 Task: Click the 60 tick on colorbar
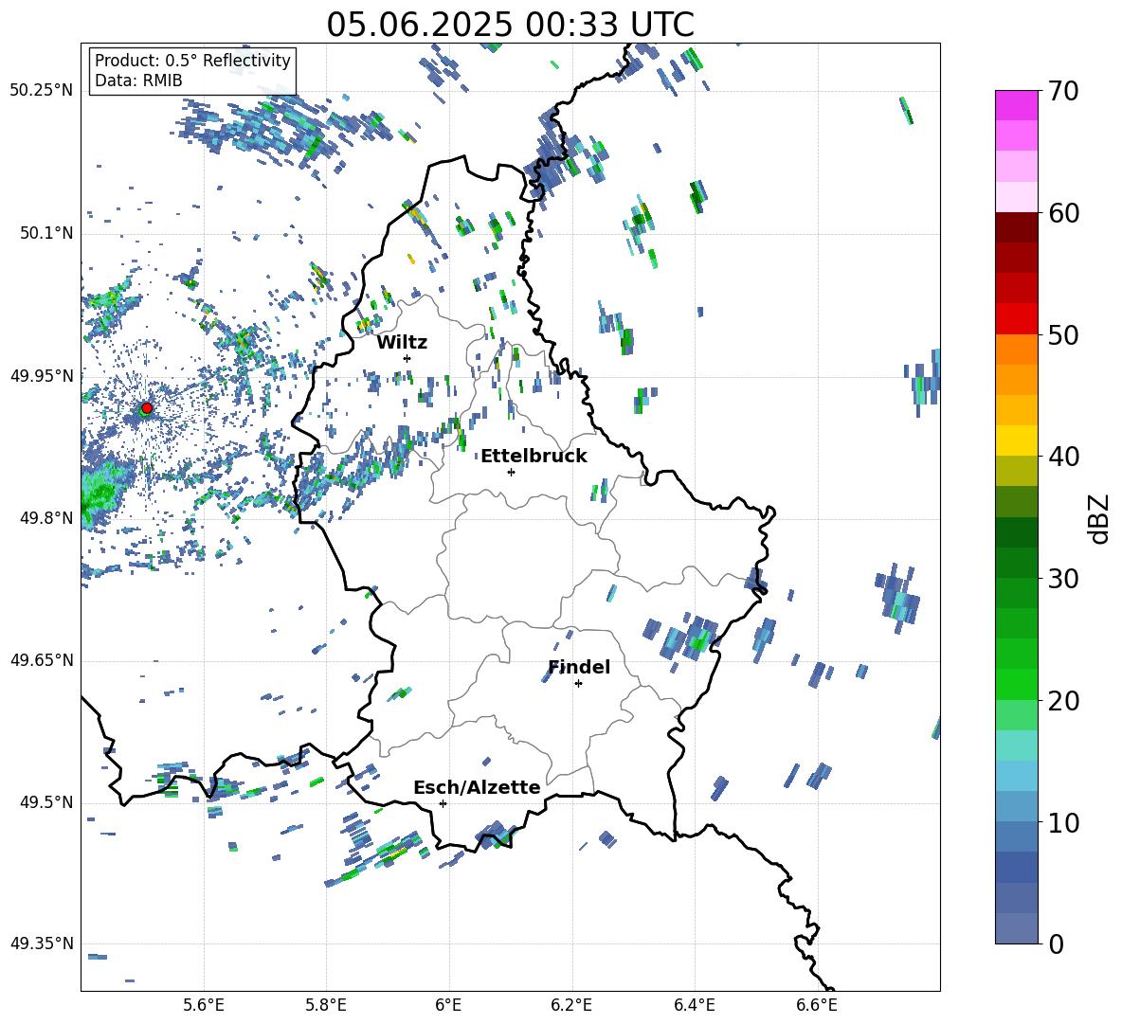pos(1063,213)
